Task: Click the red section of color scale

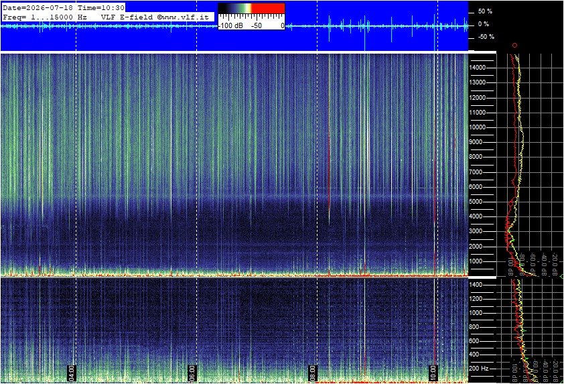Action: [x=268, y=8]
